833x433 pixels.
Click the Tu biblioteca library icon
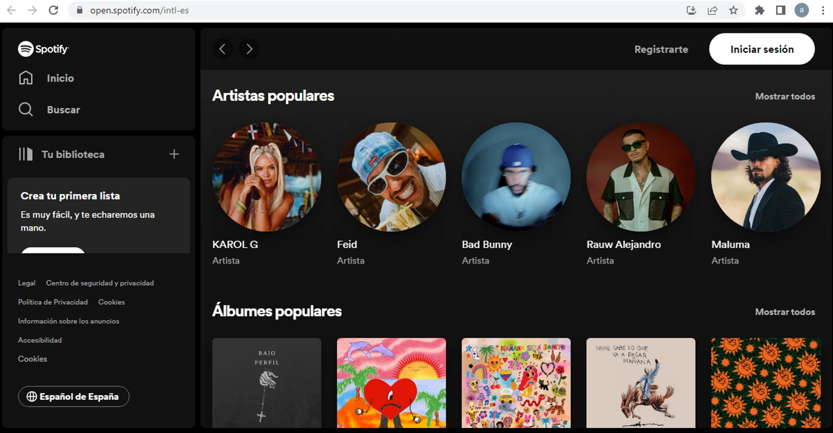point(26,154)
